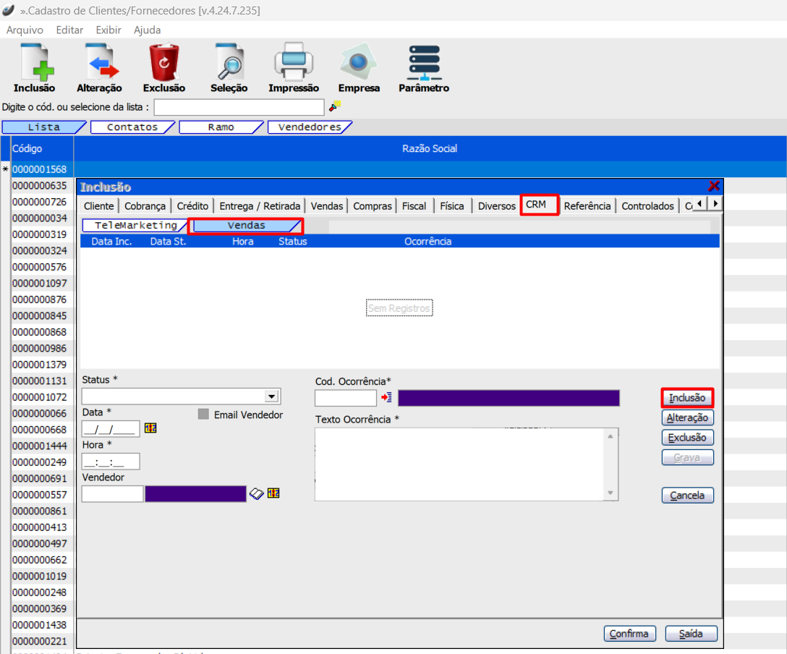The image size is (787, 654).
Task: Click the Cancela button
Action: pyautogui.click(x=687, y=496)
